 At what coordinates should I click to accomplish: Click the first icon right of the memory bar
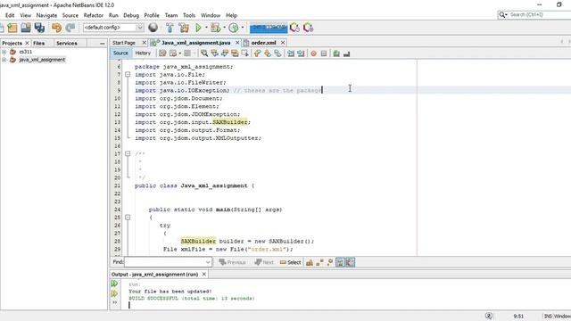coord(295,28)
